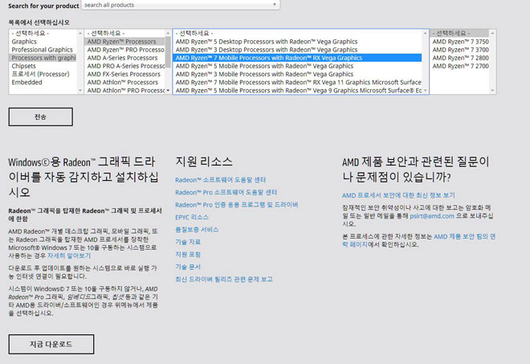The height and width of the screenshot is (364, 530).
Task: Open the 기술 문서 link
Action: (188, 267)
